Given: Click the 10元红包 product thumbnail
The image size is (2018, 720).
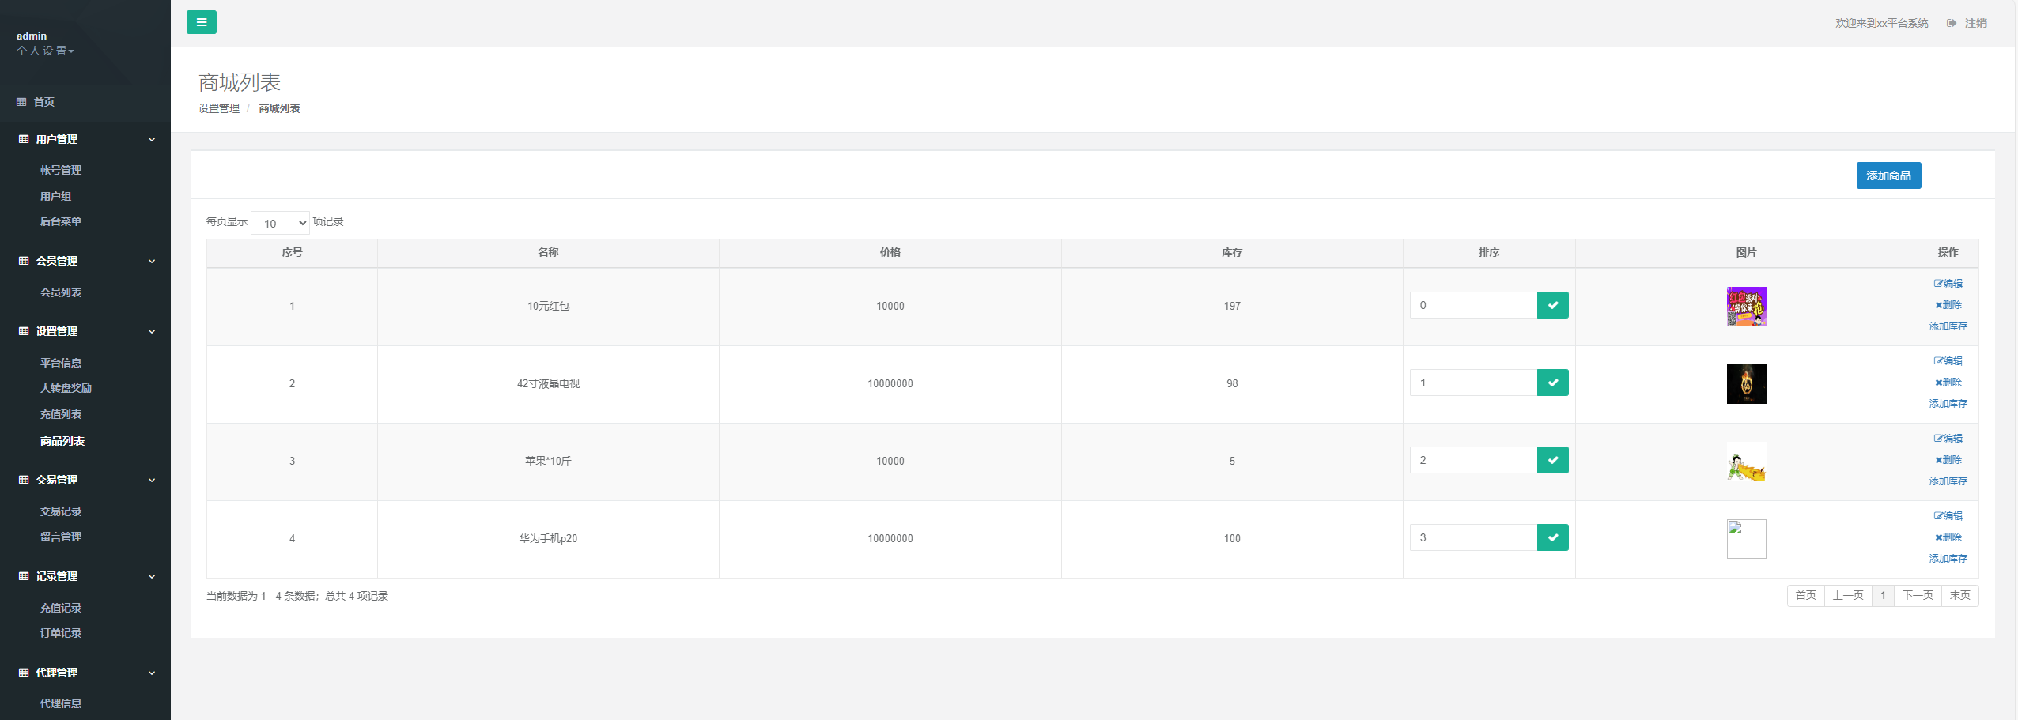Looking at the screenshot, I should pos(1746,307).
